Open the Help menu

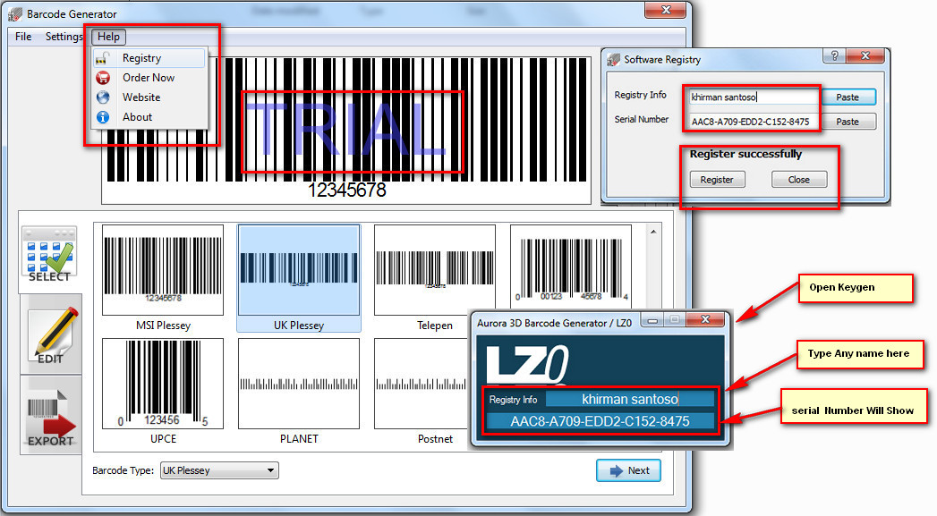coord(109,37)
